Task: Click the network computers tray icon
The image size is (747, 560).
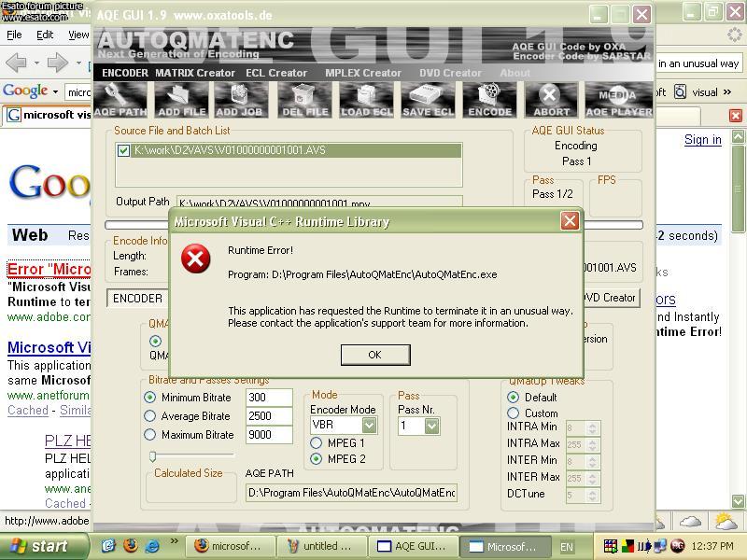Action: [660, 546]
